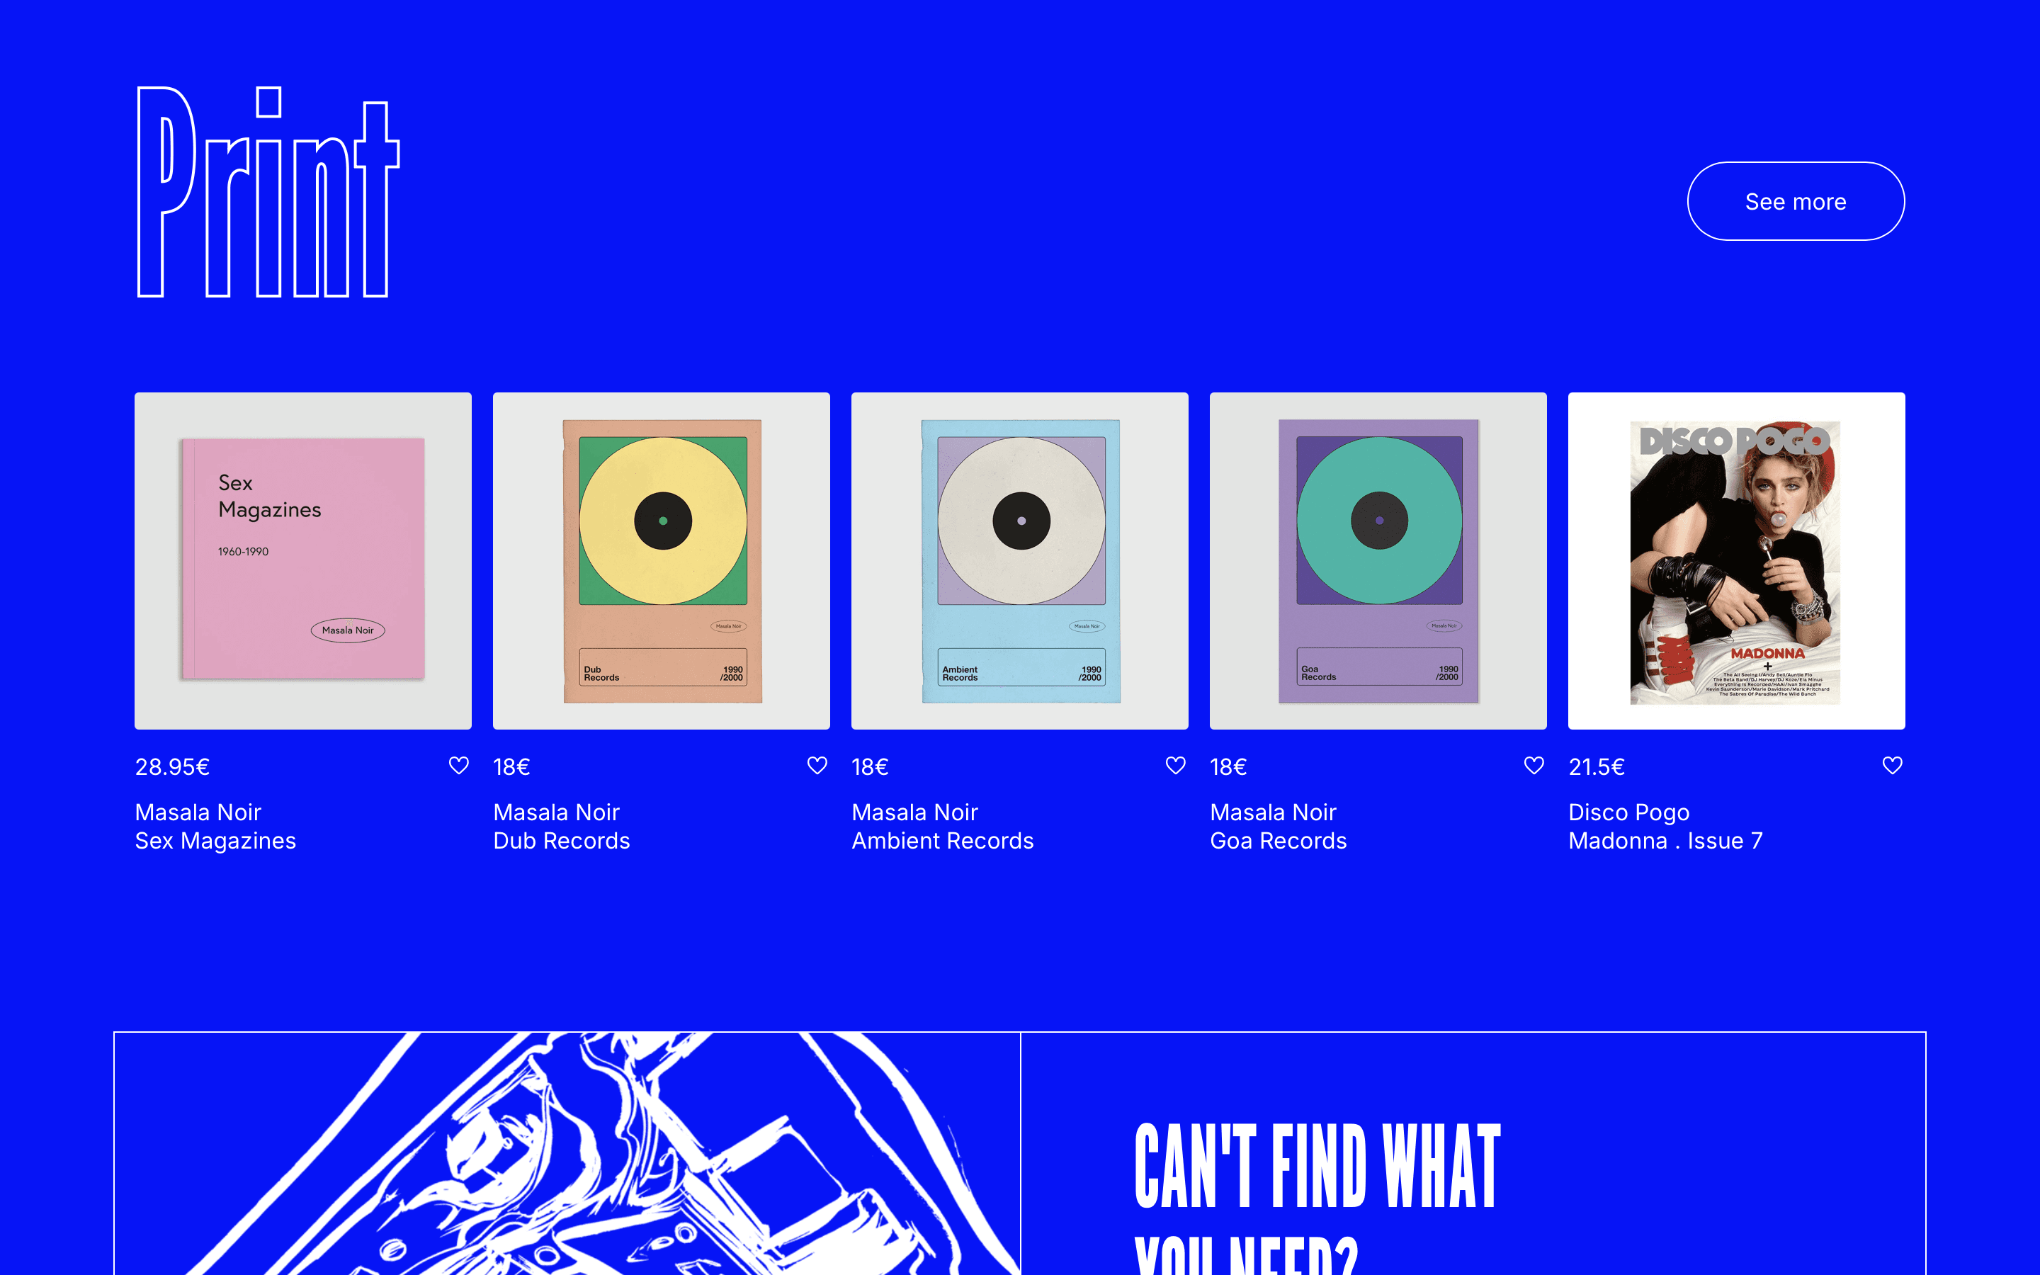Visit the Goa Records product title
2040x1275 pixels.
(1278, 841)
